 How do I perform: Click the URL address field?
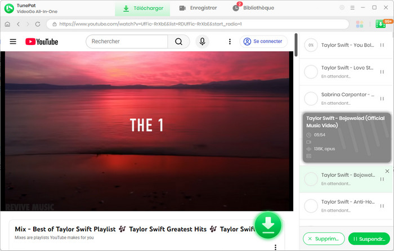click(x=198, y=24)
